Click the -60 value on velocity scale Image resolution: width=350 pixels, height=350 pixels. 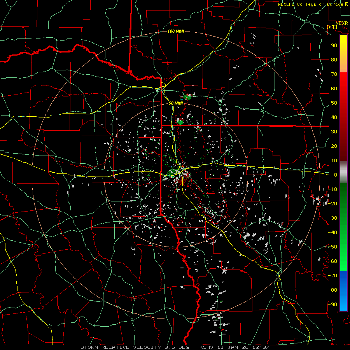point(332,261)
